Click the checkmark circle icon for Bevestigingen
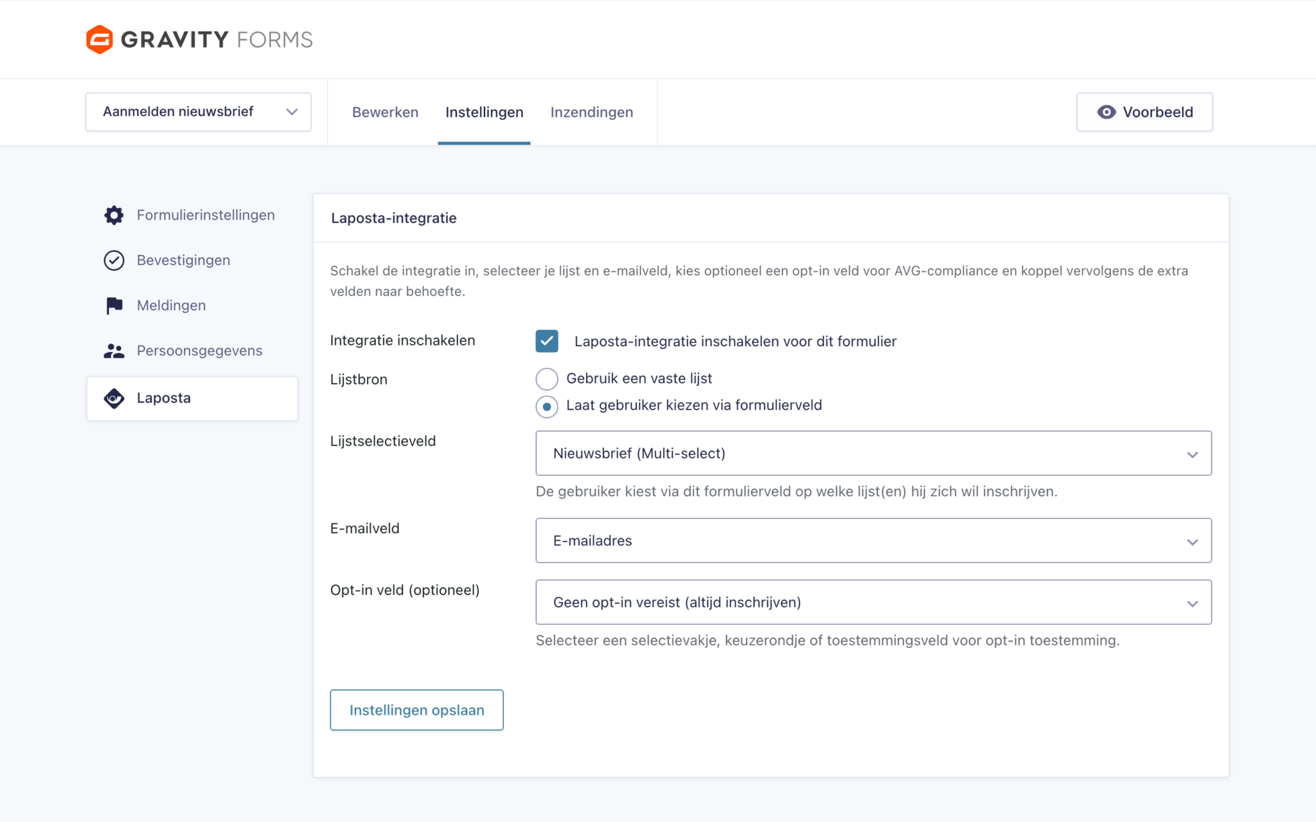 (x=114, y=260)
